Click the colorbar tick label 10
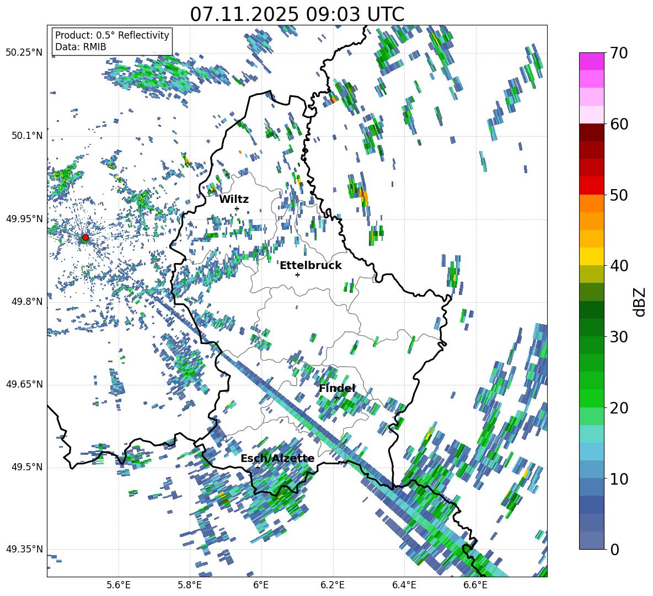Viewport: 653px width, 596px height. pyautogui.click(x=619, y=479)
